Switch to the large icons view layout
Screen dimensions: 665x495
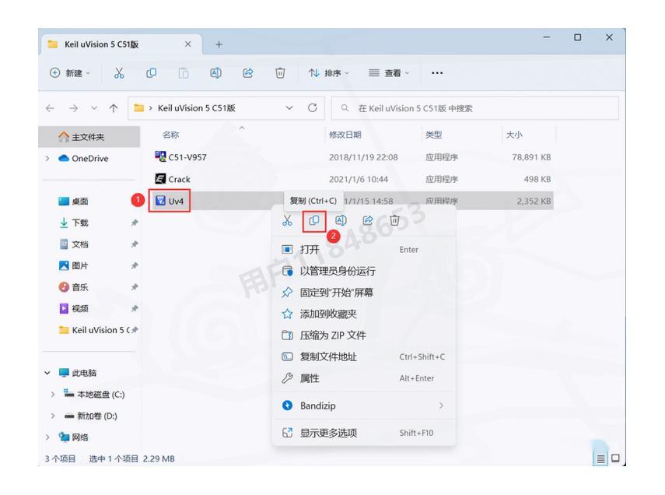coord(615,458)
